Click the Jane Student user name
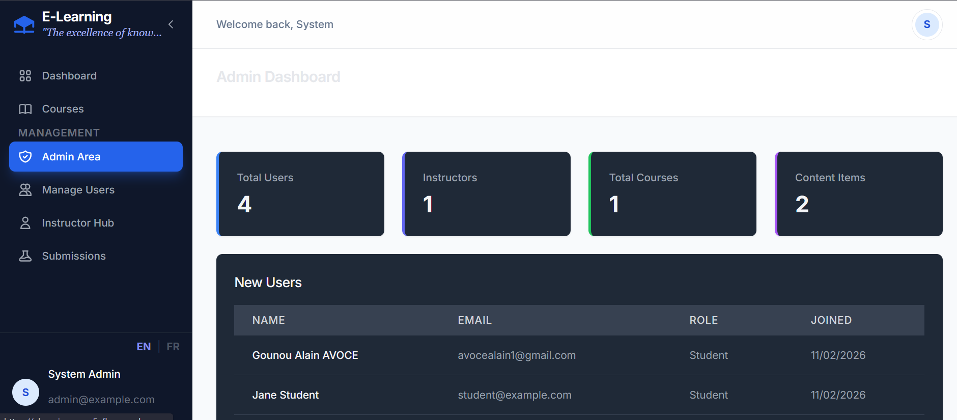Viewport: 957px width, 420px height. (286, 395)
